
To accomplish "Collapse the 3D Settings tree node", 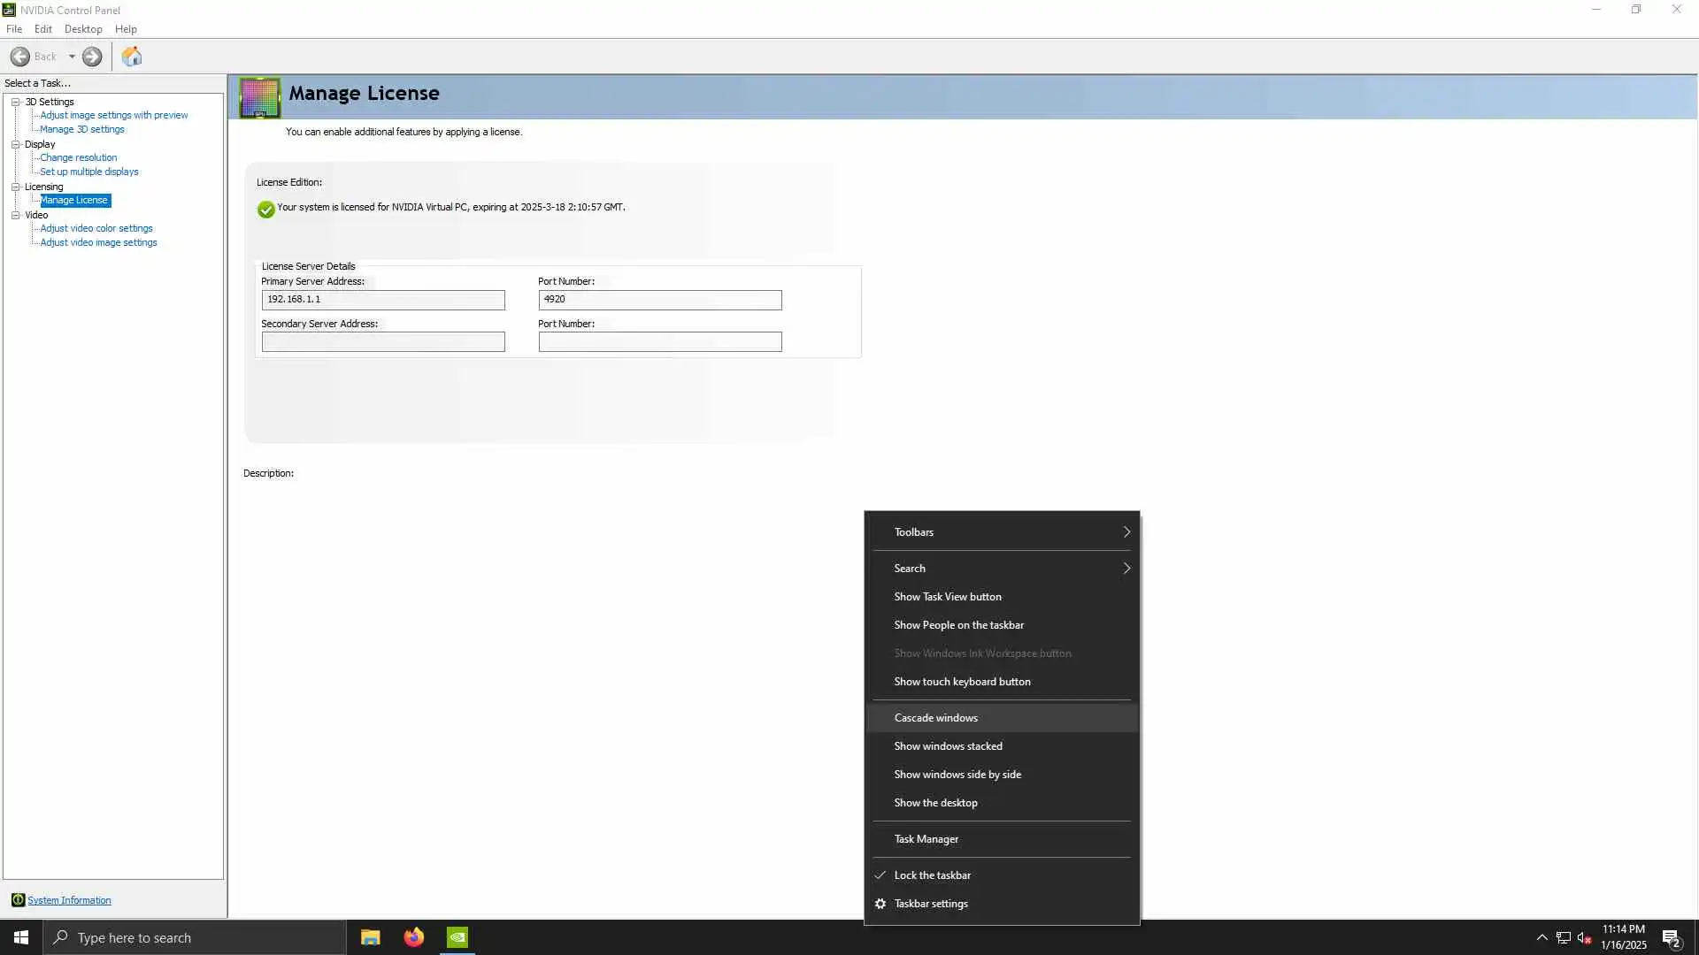I will point(15,102).
